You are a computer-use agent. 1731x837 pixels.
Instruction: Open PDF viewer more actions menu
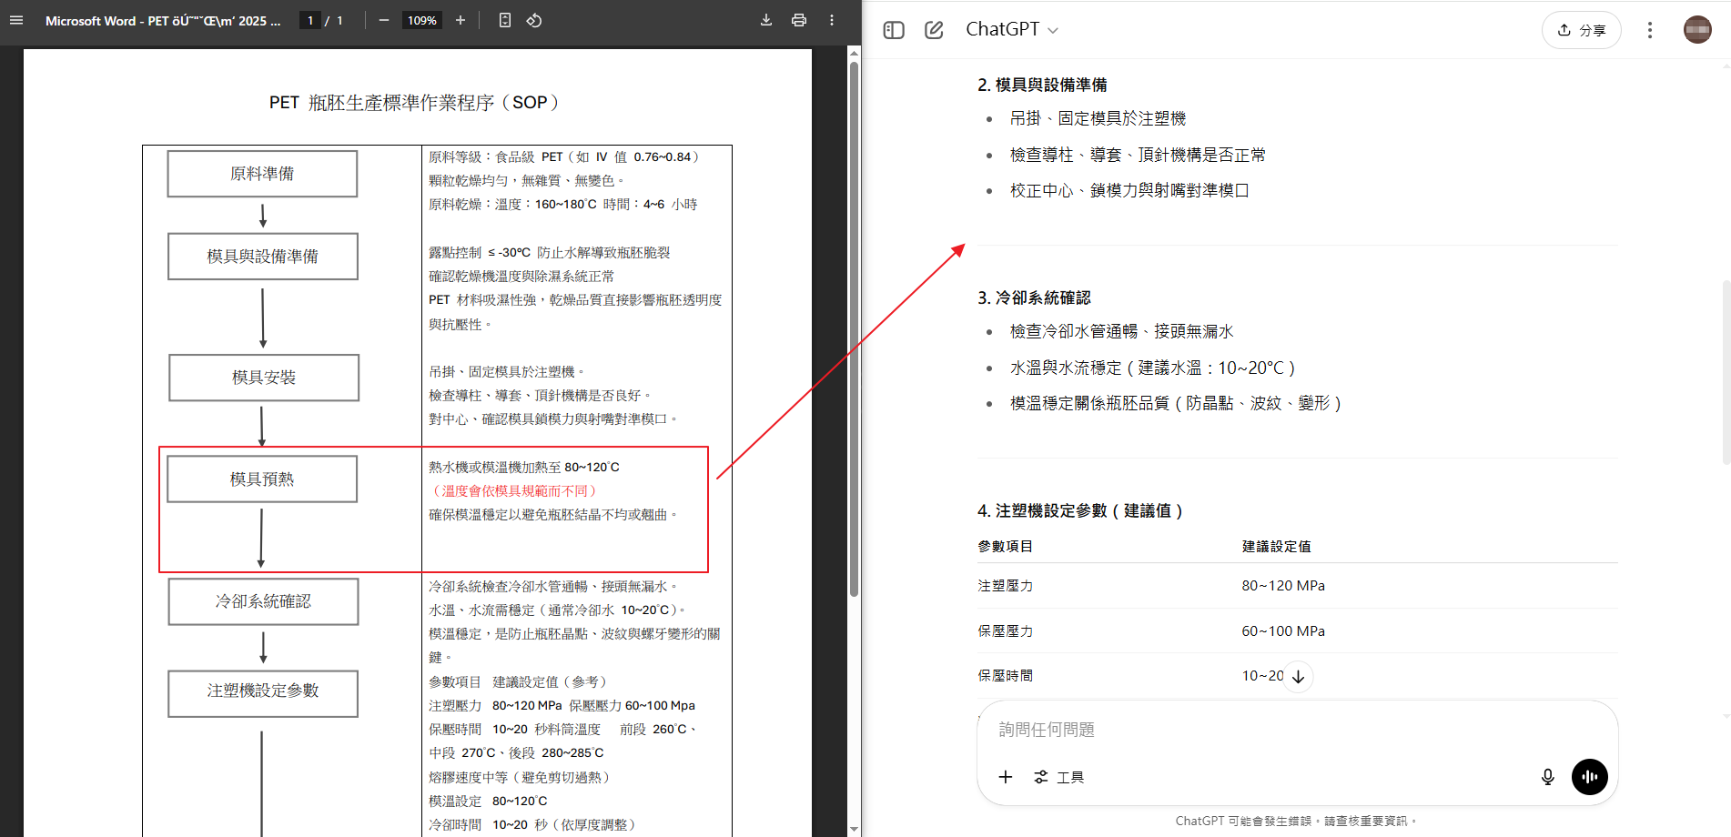(x=832, y=20)
